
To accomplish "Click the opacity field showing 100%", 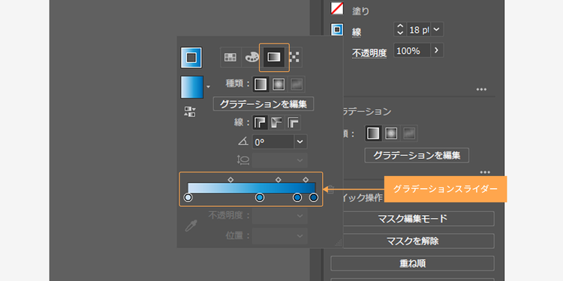I will [x=412, y=50].
